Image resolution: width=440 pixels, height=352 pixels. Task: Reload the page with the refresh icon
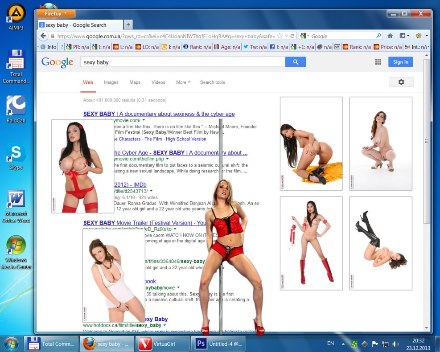tap(292, 36)
